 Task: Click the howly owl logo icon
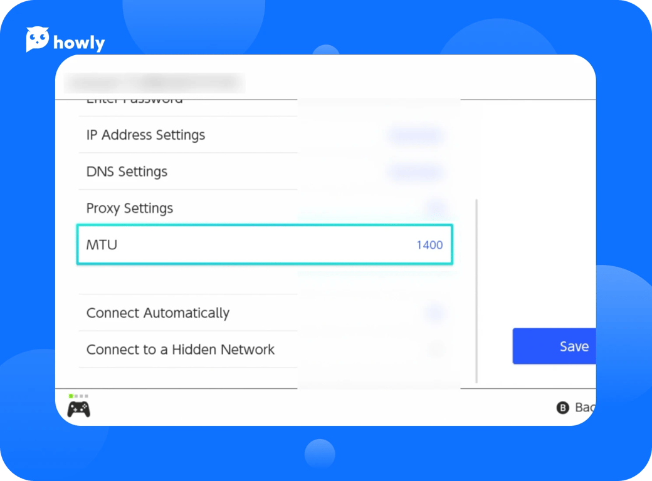38,39
